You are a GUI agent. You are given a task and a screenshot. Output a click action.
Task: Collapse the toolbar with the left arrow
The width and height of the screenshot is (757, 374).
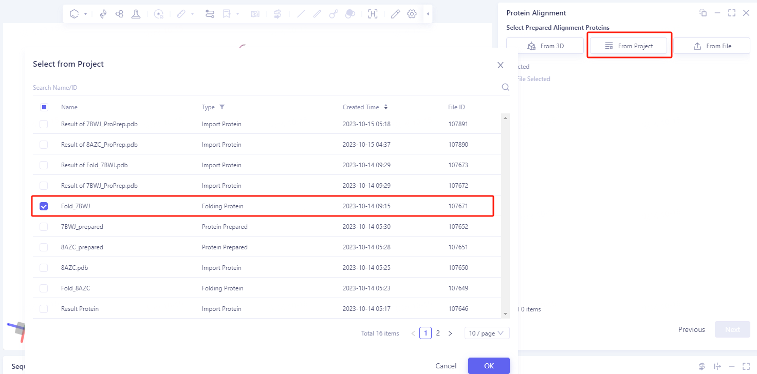(428, 14)
